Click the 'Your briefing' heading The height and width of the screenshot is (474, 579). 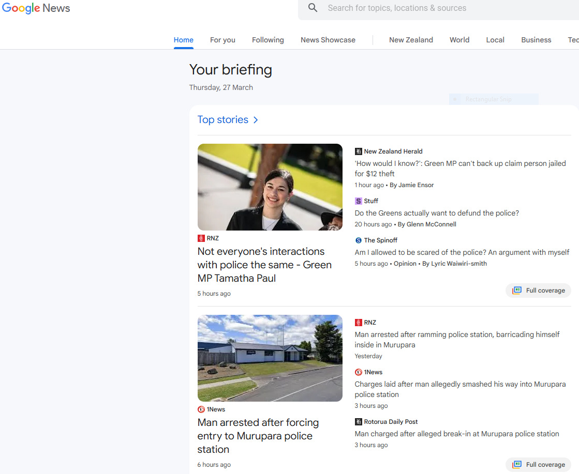coord(230,70)
